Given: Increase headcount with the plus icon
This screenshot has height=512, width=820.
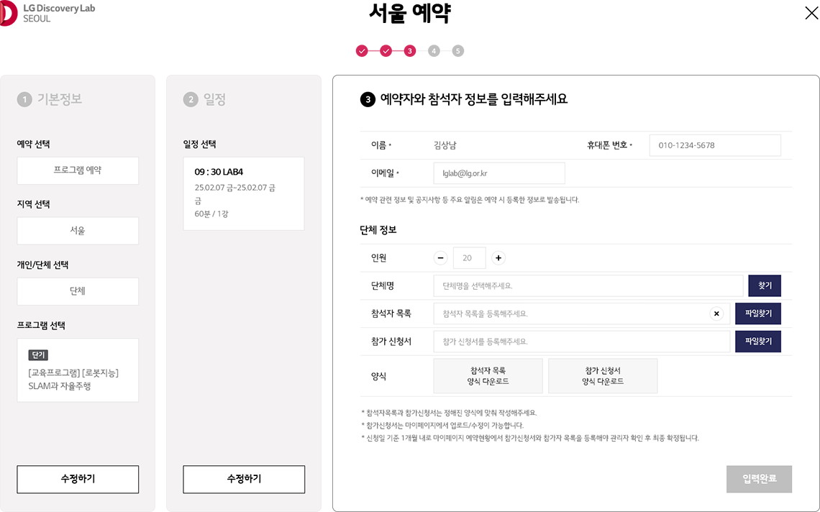Looking at the screenshot, I should point(498,258).
